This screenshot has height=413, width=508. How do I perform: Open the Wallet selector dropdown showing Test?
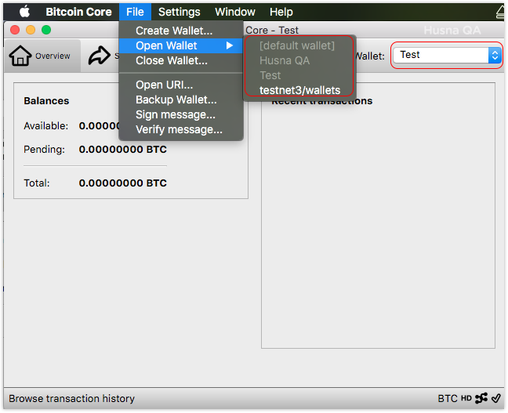tap(447, 55)
